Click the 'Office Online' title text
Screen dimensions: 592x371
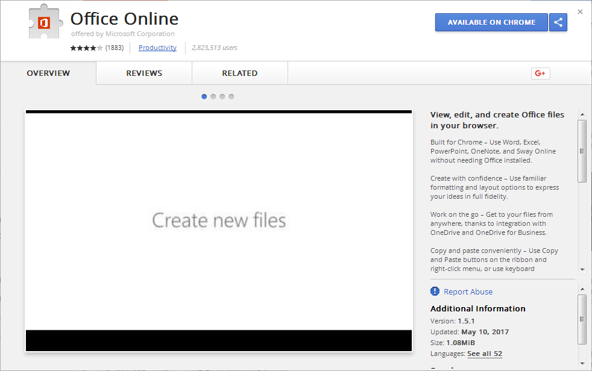[125, 19]
